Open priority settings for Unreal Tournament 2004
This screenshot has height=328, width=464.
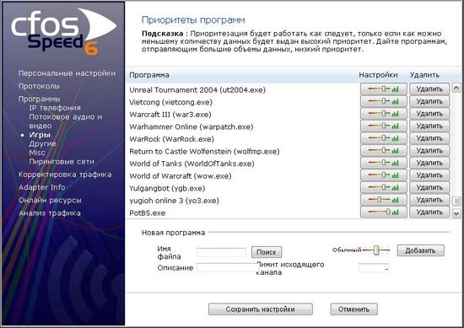(x=384, y=89)
